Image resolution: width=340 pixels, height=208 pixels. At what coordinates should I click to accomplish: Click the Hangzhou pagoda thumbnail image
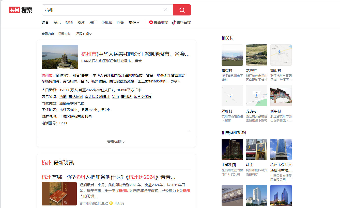tap(60, 57)
